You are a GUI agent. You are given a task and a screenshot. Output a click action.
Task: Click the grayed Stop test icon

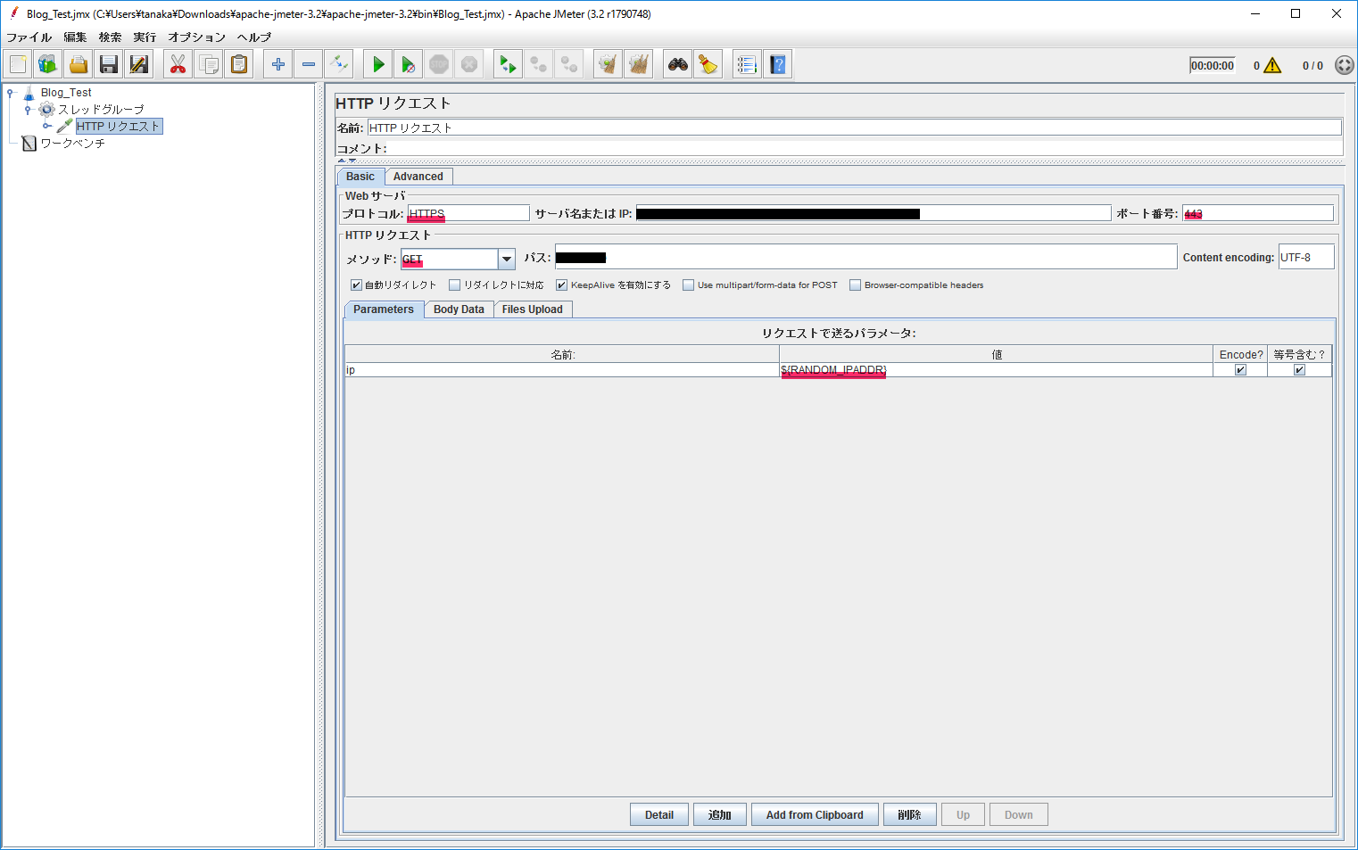pyautogui.click(x=439, y=64)
